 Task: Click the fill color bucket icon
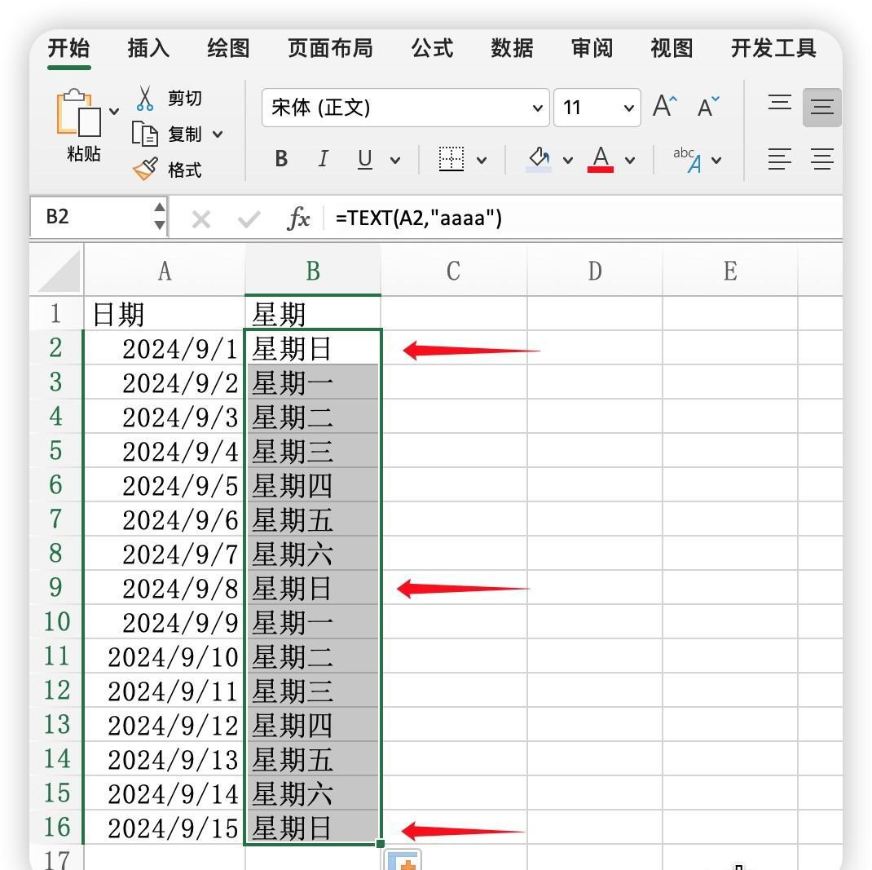[539, 159]
